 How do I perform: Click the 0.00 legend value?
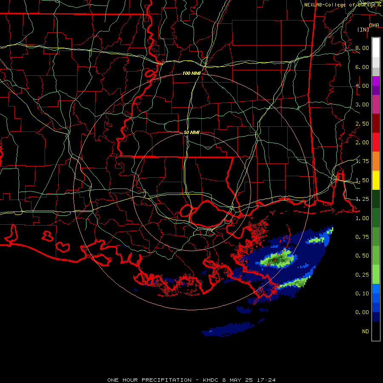[x=362, y=312]
